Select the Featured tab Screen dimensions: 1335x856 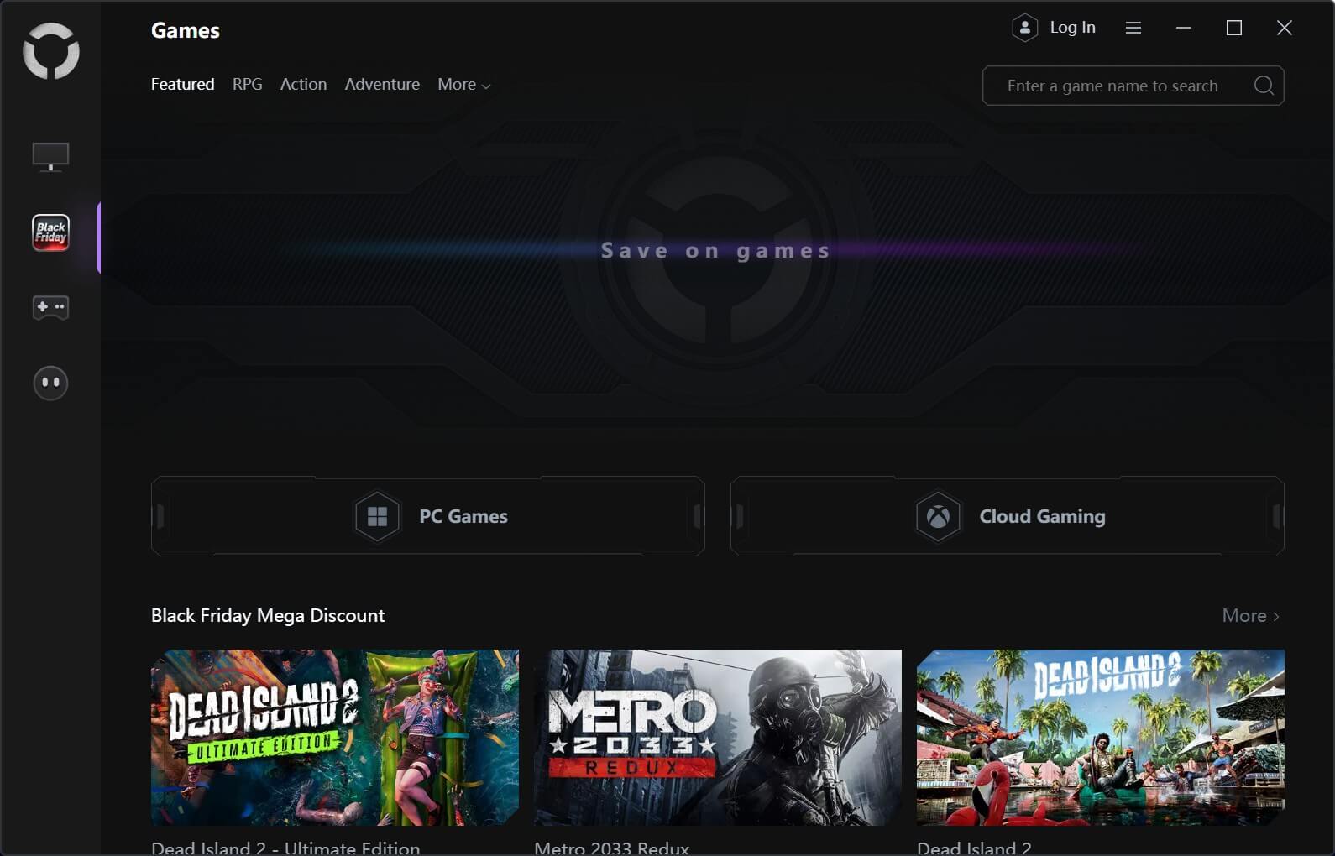click(x=182, y=85)
